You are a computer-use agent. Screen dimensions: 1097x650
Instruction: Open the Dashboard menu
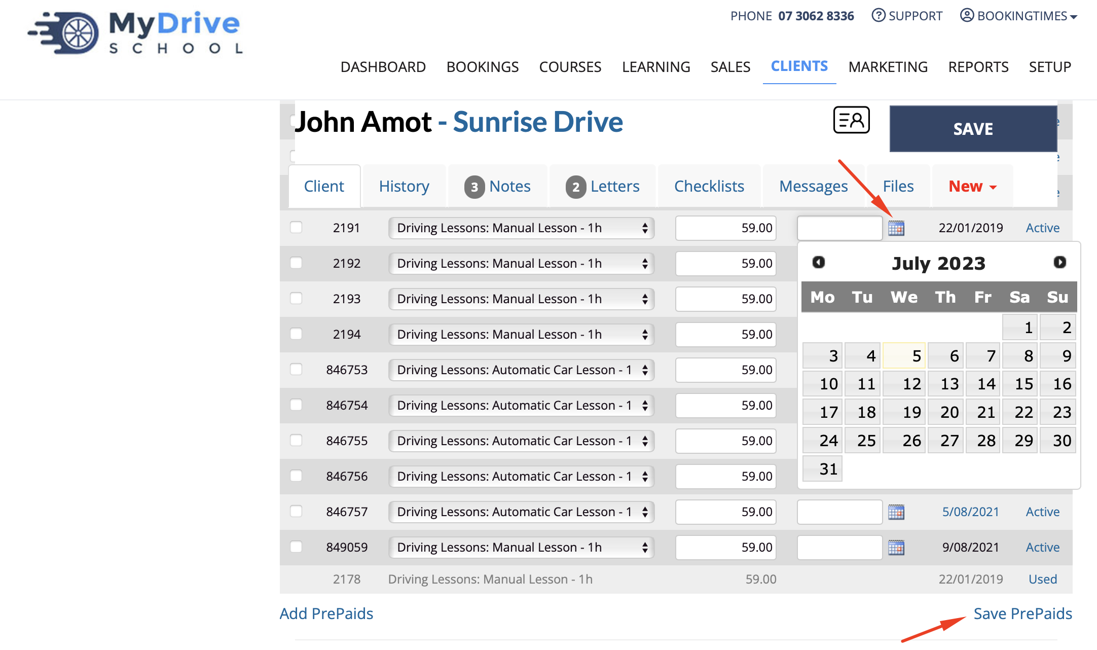coord(383,67)
